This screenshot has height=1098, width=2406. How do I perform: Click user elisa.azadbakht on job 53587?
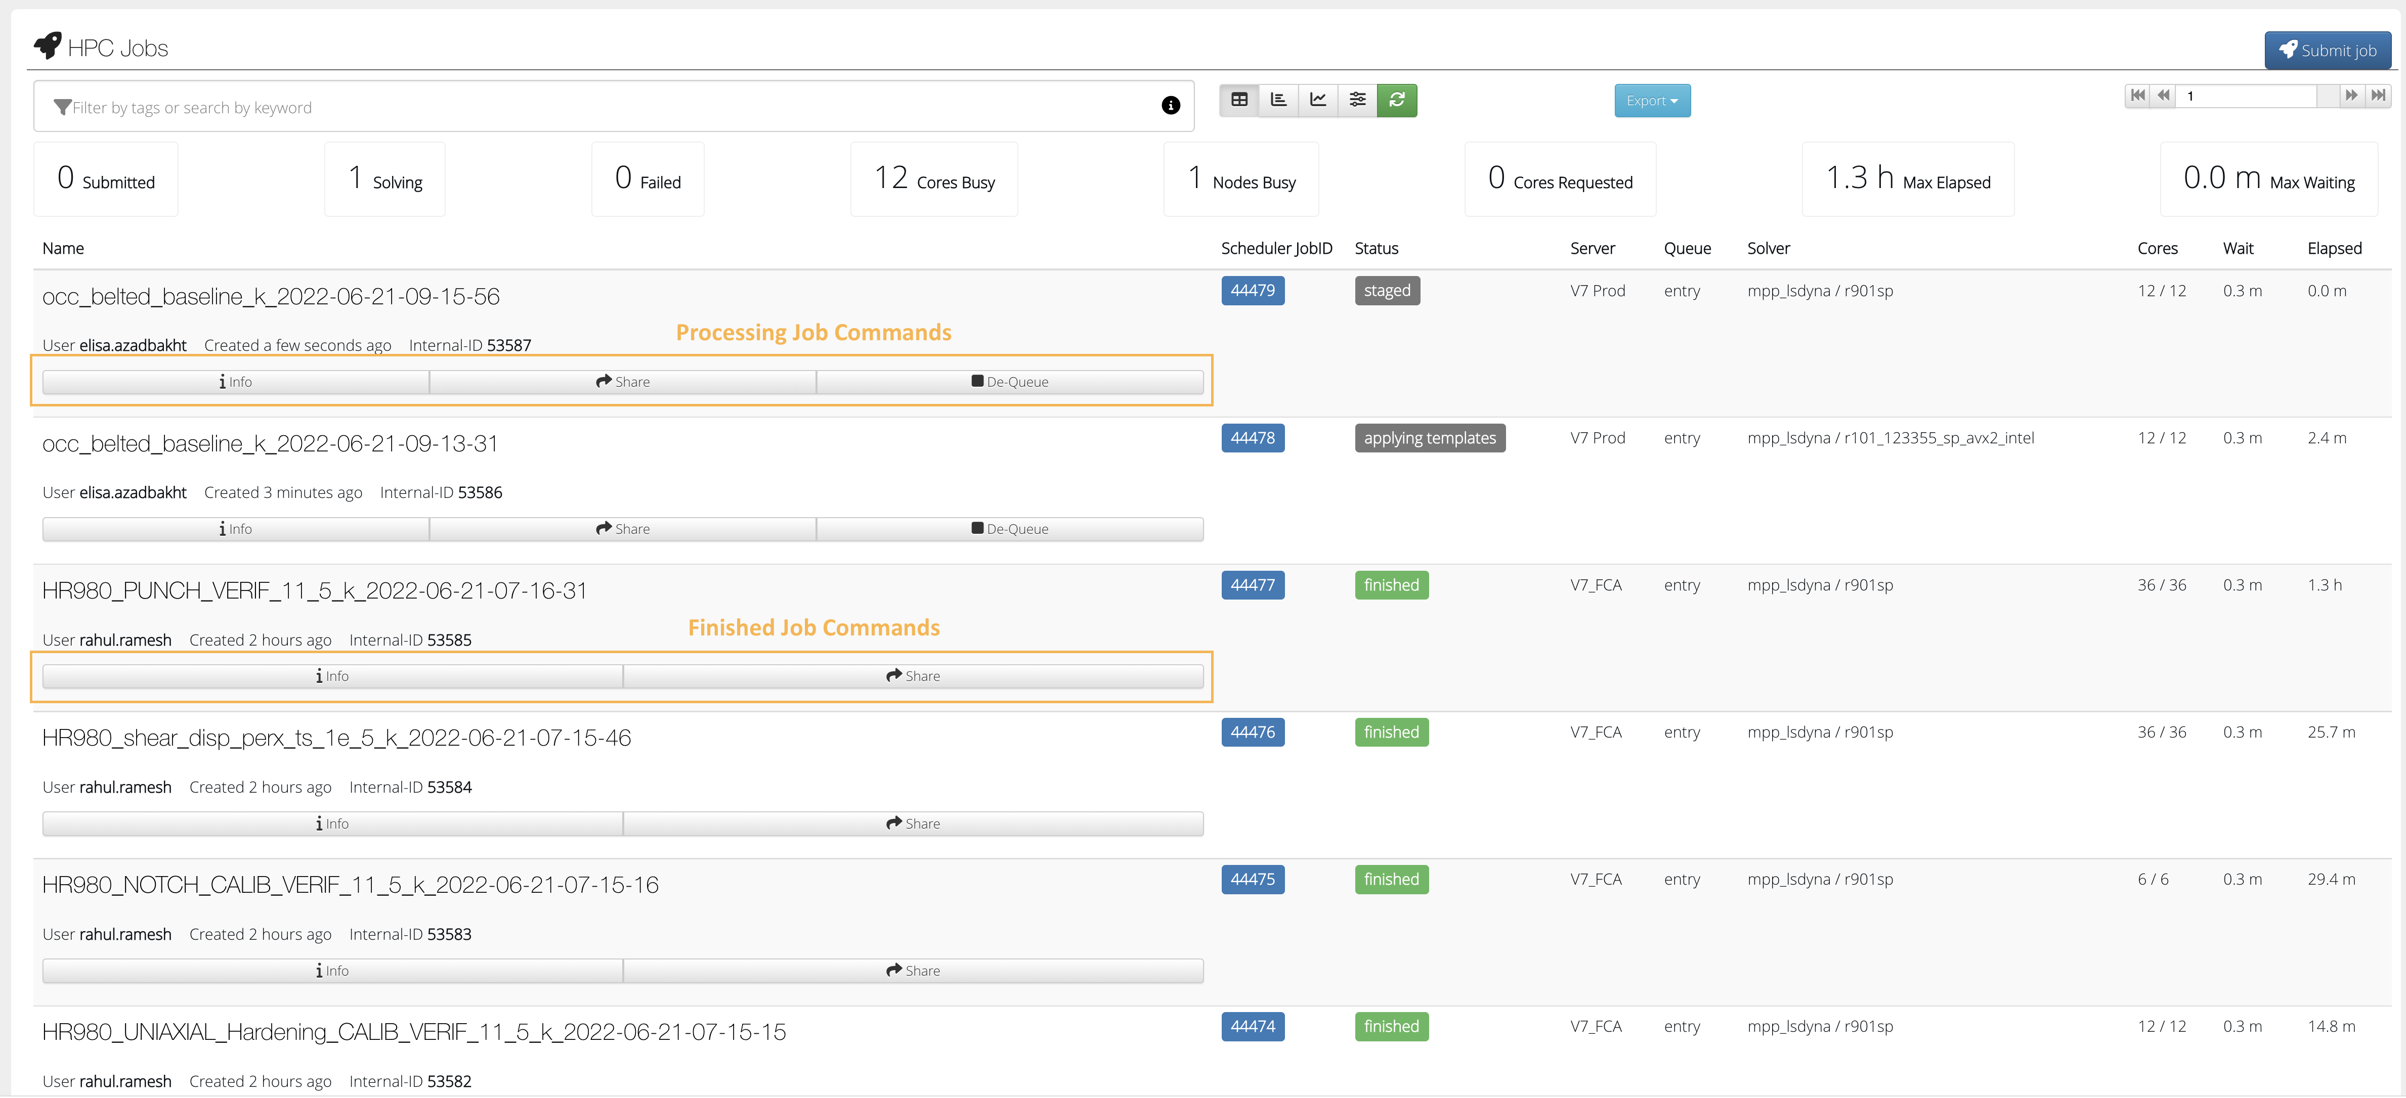[133, 345]
